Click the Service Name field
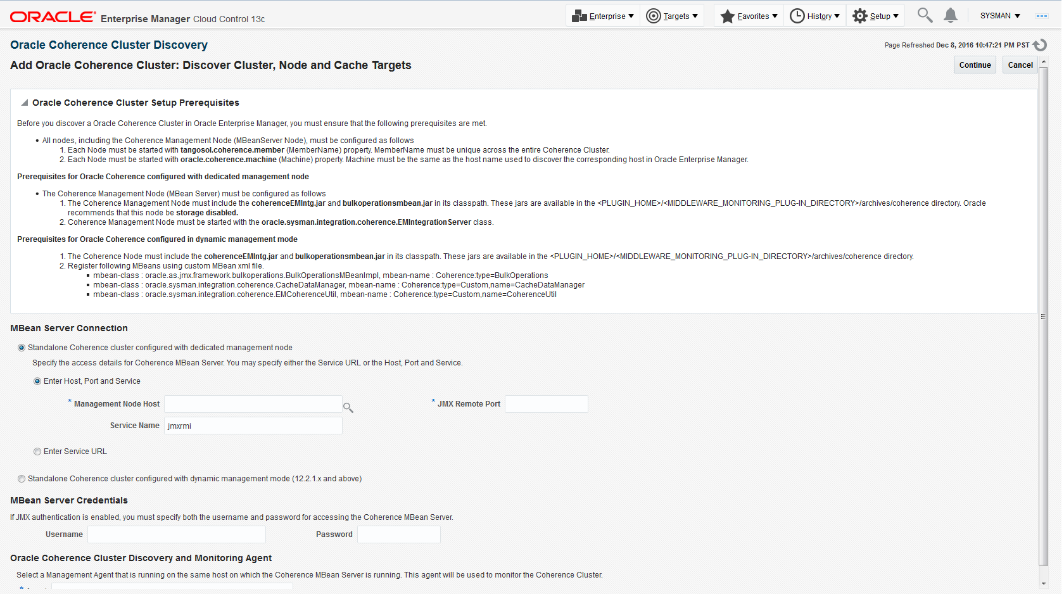 (x=253, y=426)
